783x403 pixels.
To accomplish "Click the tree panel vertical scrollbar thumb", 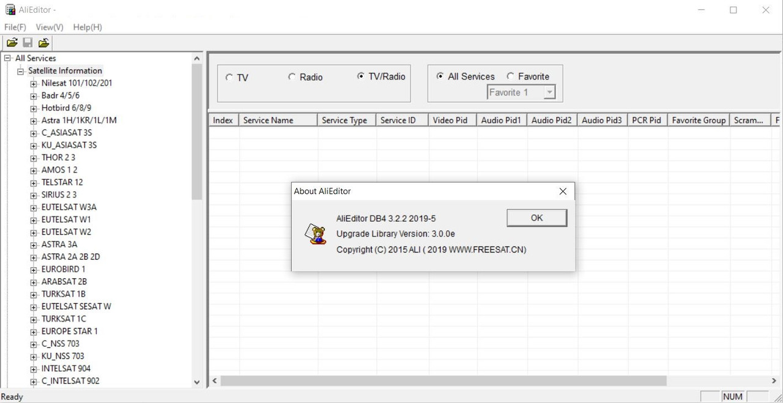I will click(197, 131).
